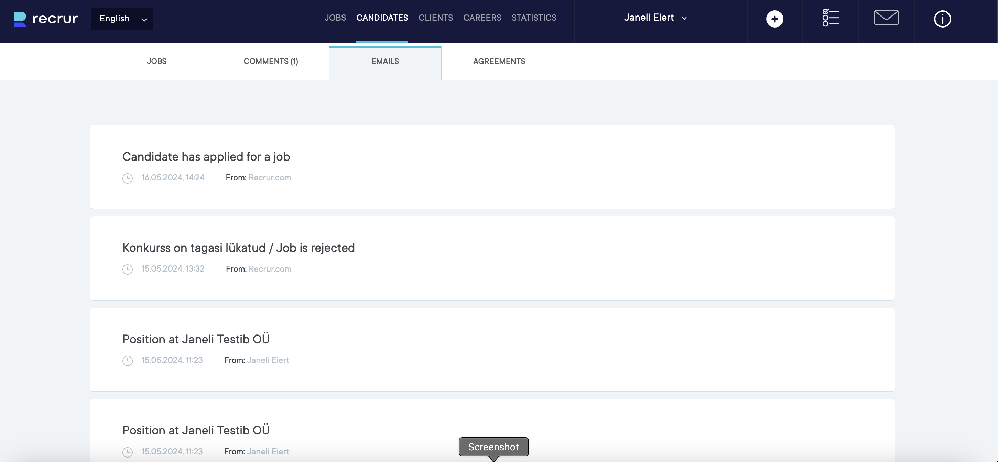Click the info circle icon
The width and height of the screenshot is (998, 462).
tap(942, 19)
